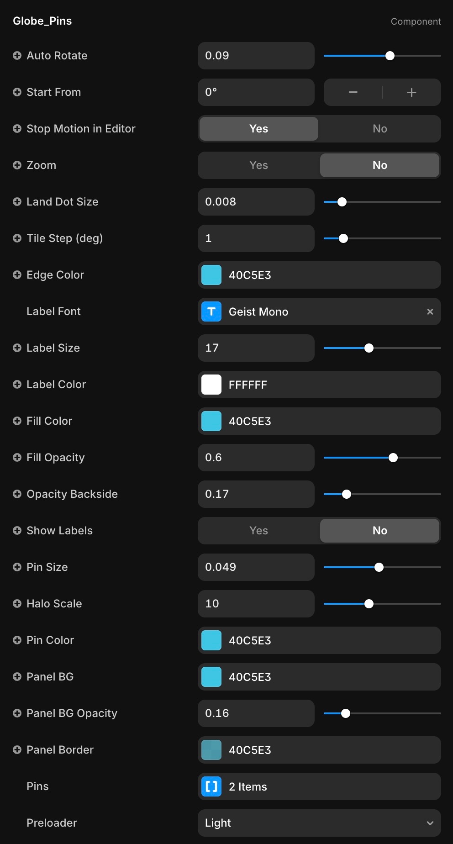This screenshot has width=453, height=844.
Task: Click the array brackets icon in Pins
Action: tap(211, 786)
